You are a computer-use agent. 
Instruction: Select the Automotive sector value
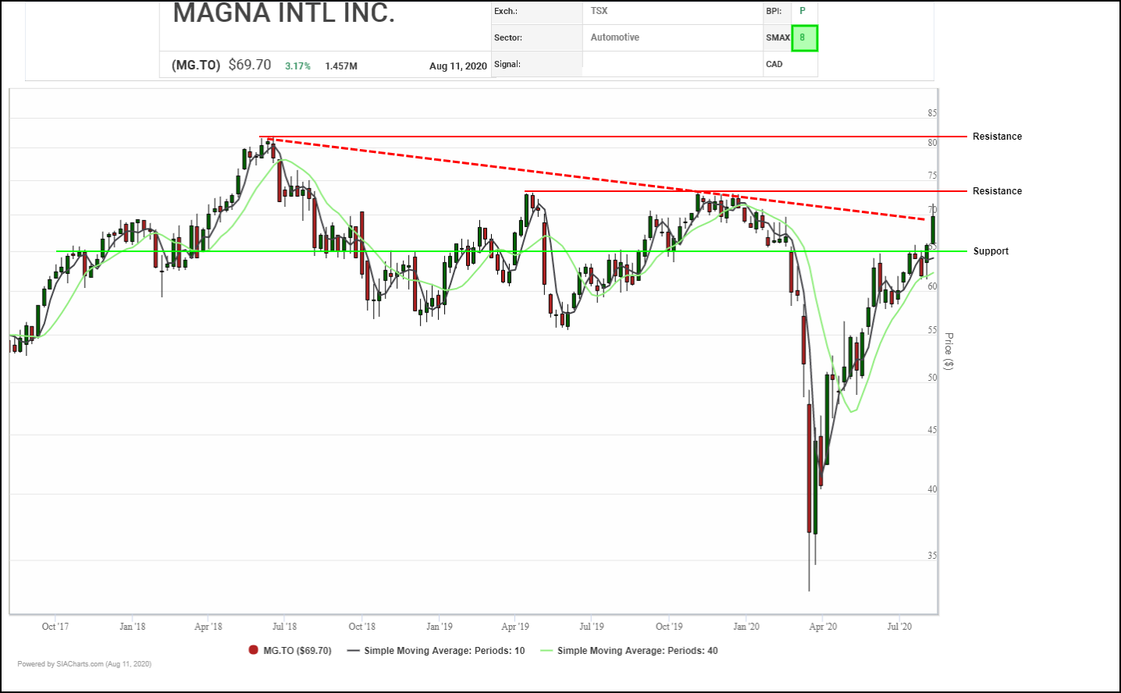pyautogui.click(x=615, y=37)
